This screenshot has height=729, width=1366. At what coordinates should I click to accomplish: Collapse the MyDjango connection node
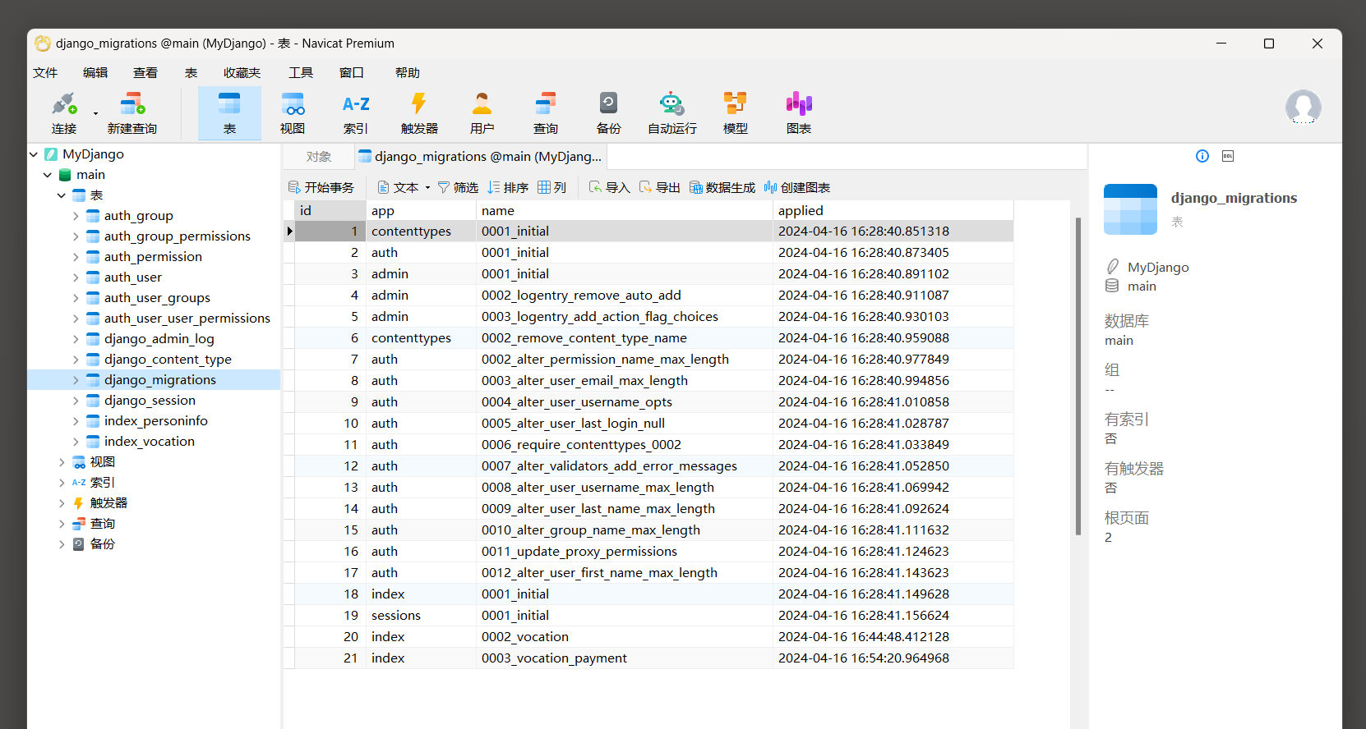pos(34,154)
